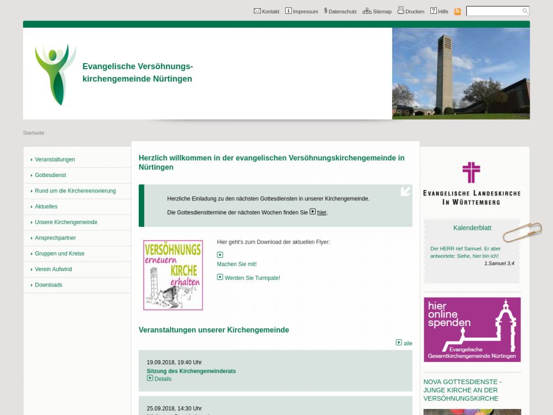Open the orange RSS feed icon
The image size is (553, 415).
[x=457, y=12]
